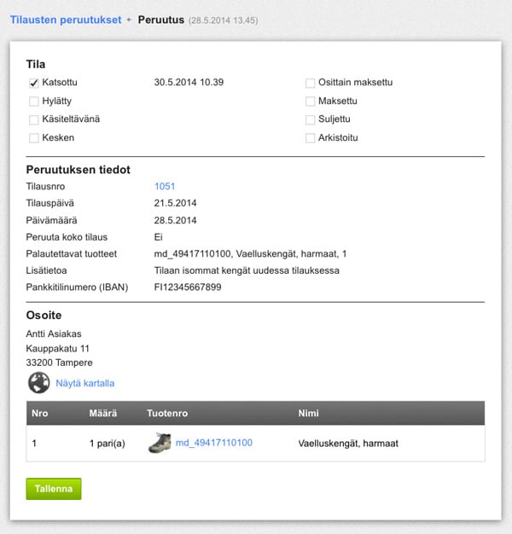Select the Suljettu checkbox
Image resolution: width=512 pixels, height=534 pixels.
[311, 119]
